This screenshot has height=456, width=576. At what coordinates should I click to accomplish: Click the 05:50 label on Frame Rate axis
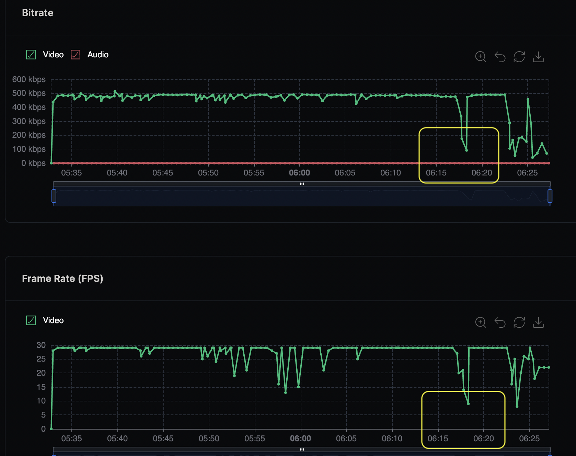pos(209,438)
